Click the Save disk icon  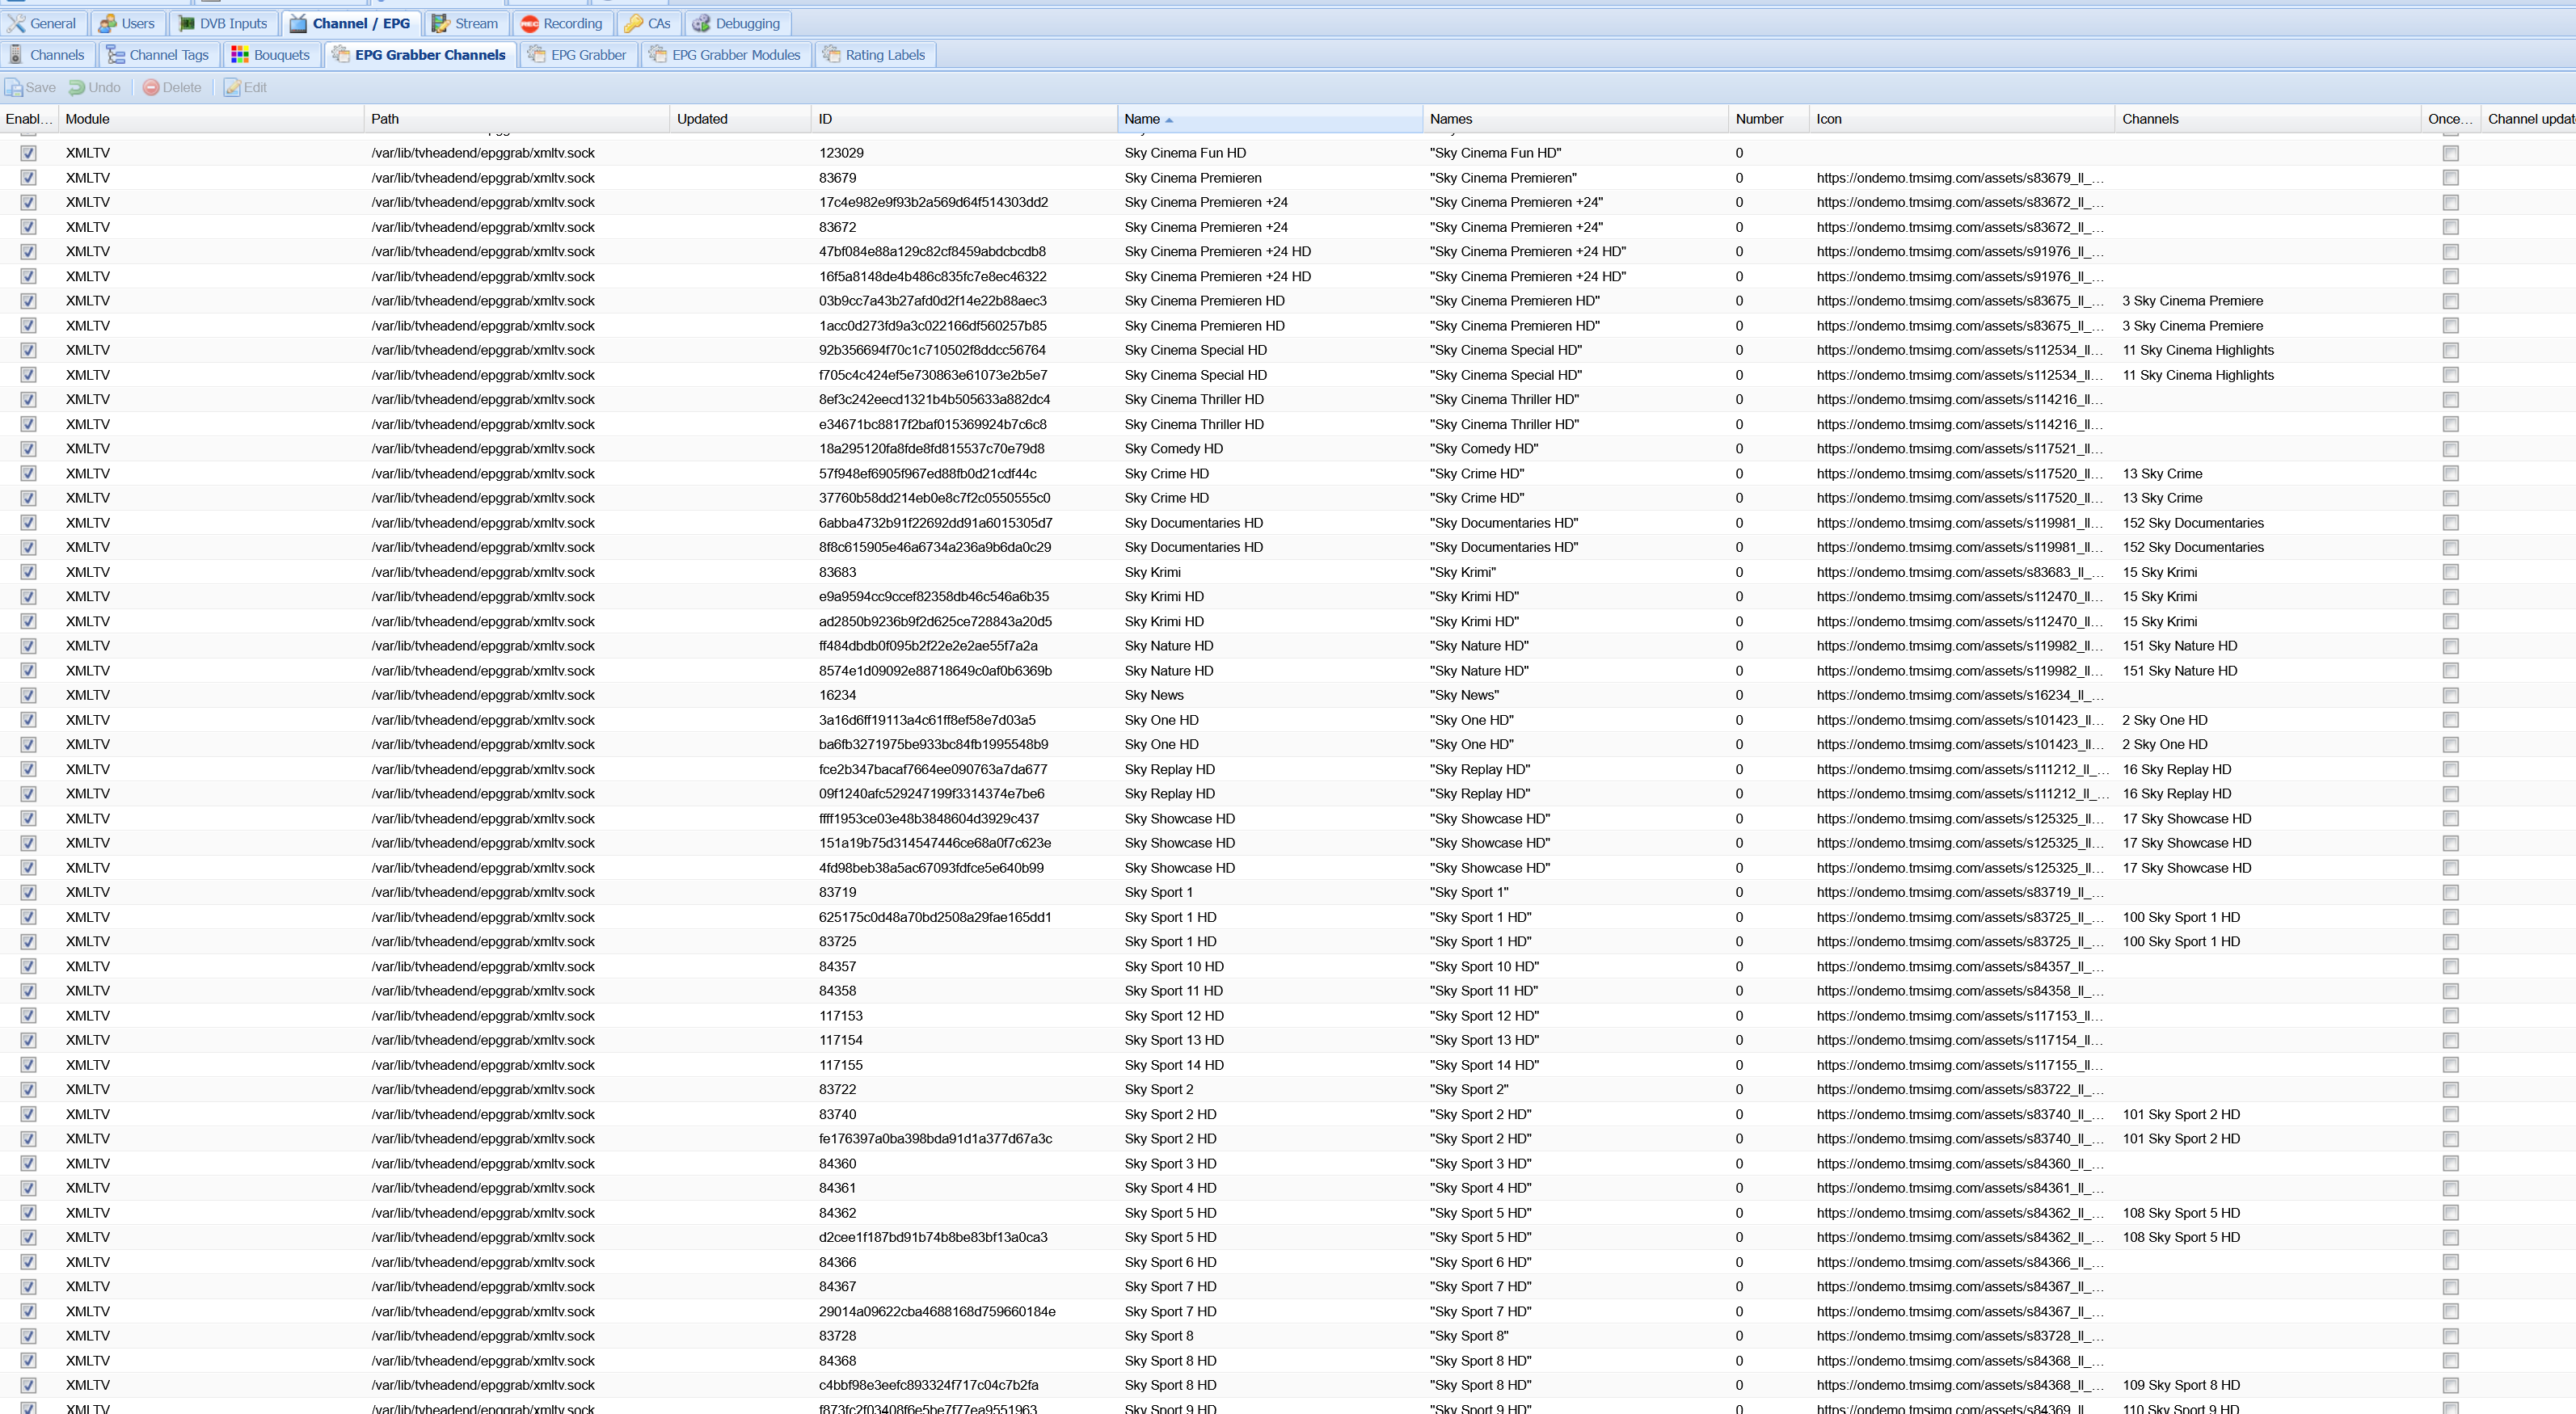pyautogui.click(x=13, y=88)
